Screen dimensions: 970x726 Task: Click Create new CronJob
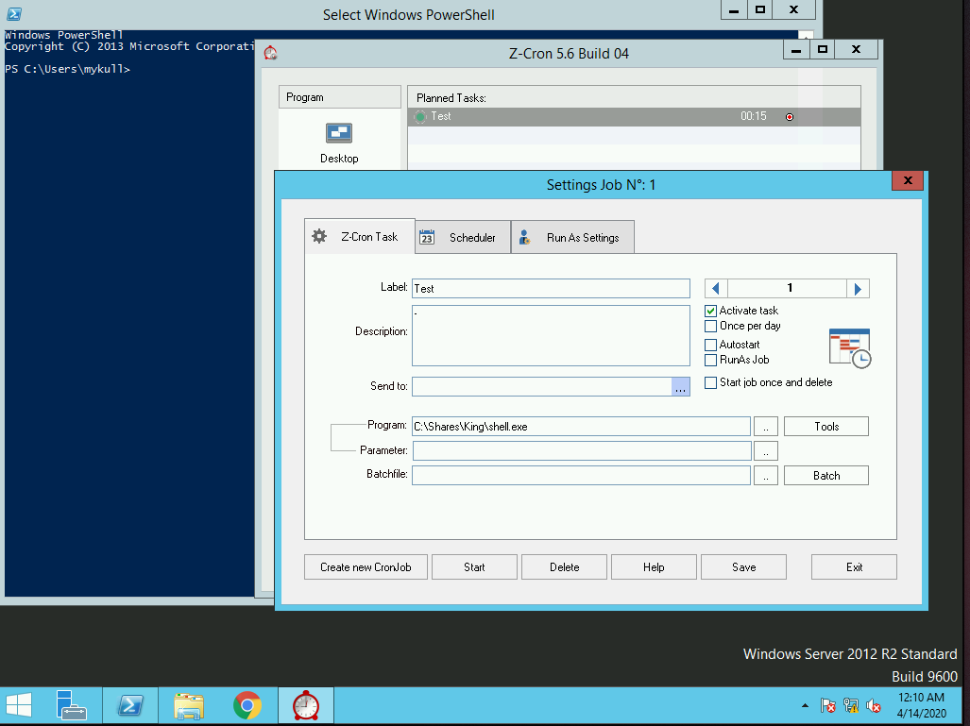pos(366,567)
